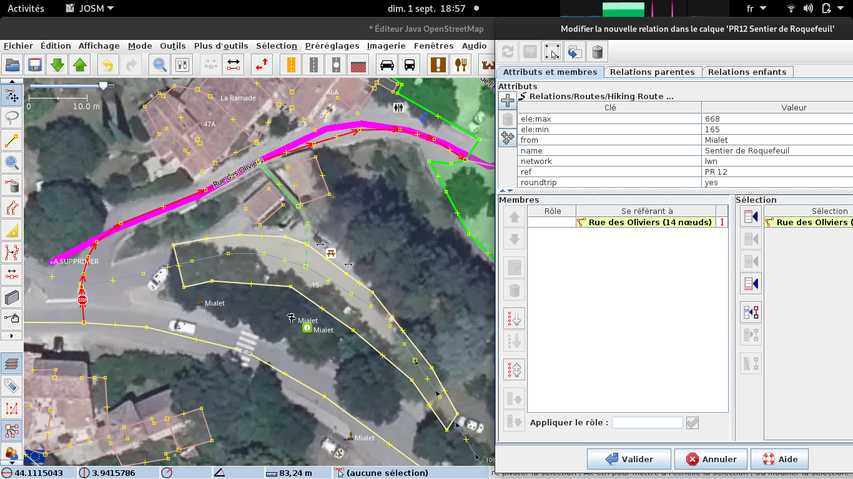This screenshot has width=853, height=479.
Task: Expand the hidden left toolbar tools arrow
Action: 12,336
